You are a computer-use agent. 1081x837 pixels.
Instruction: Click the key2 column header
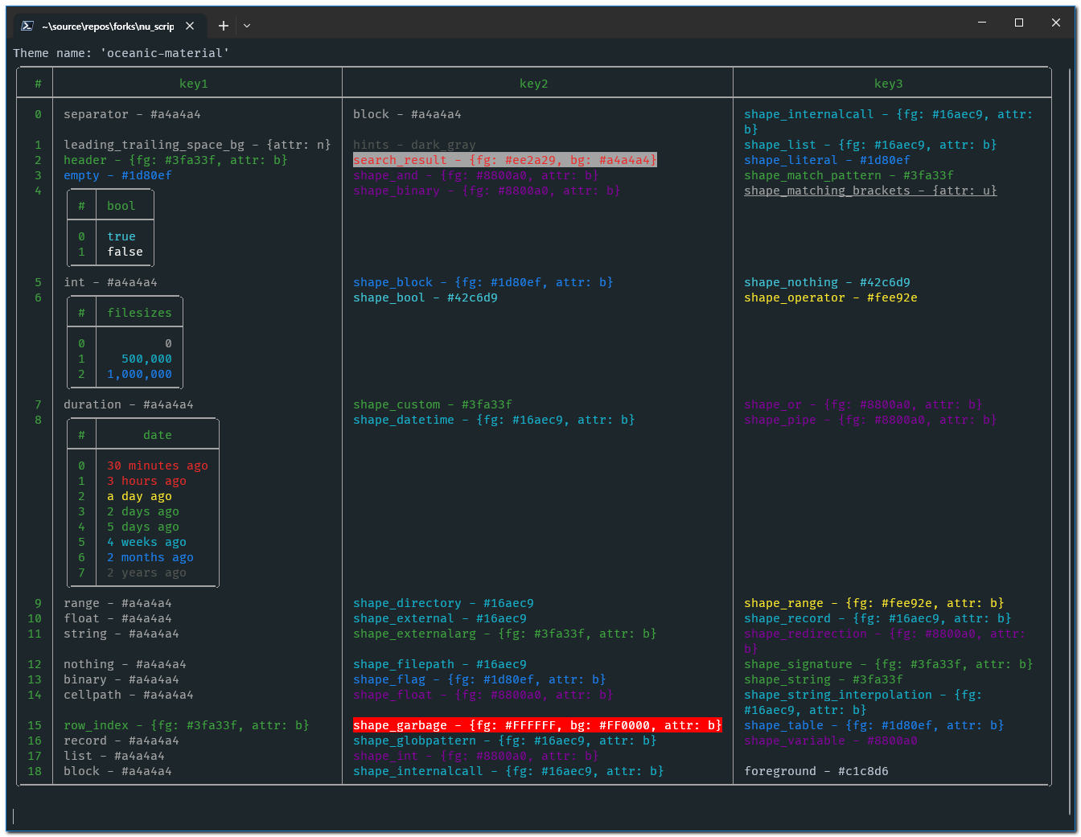[534, 84]
